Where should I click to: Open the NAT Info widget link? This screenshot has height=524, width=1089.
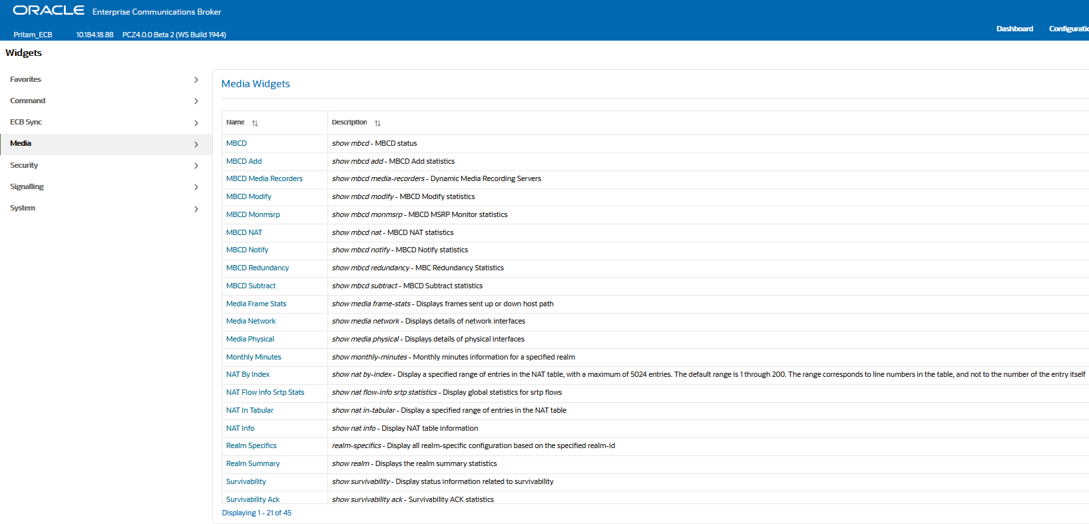[240, 428]
